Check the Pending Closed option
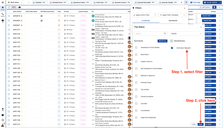Viewport: 223px width, 128px height. click(x=136, y=82)
